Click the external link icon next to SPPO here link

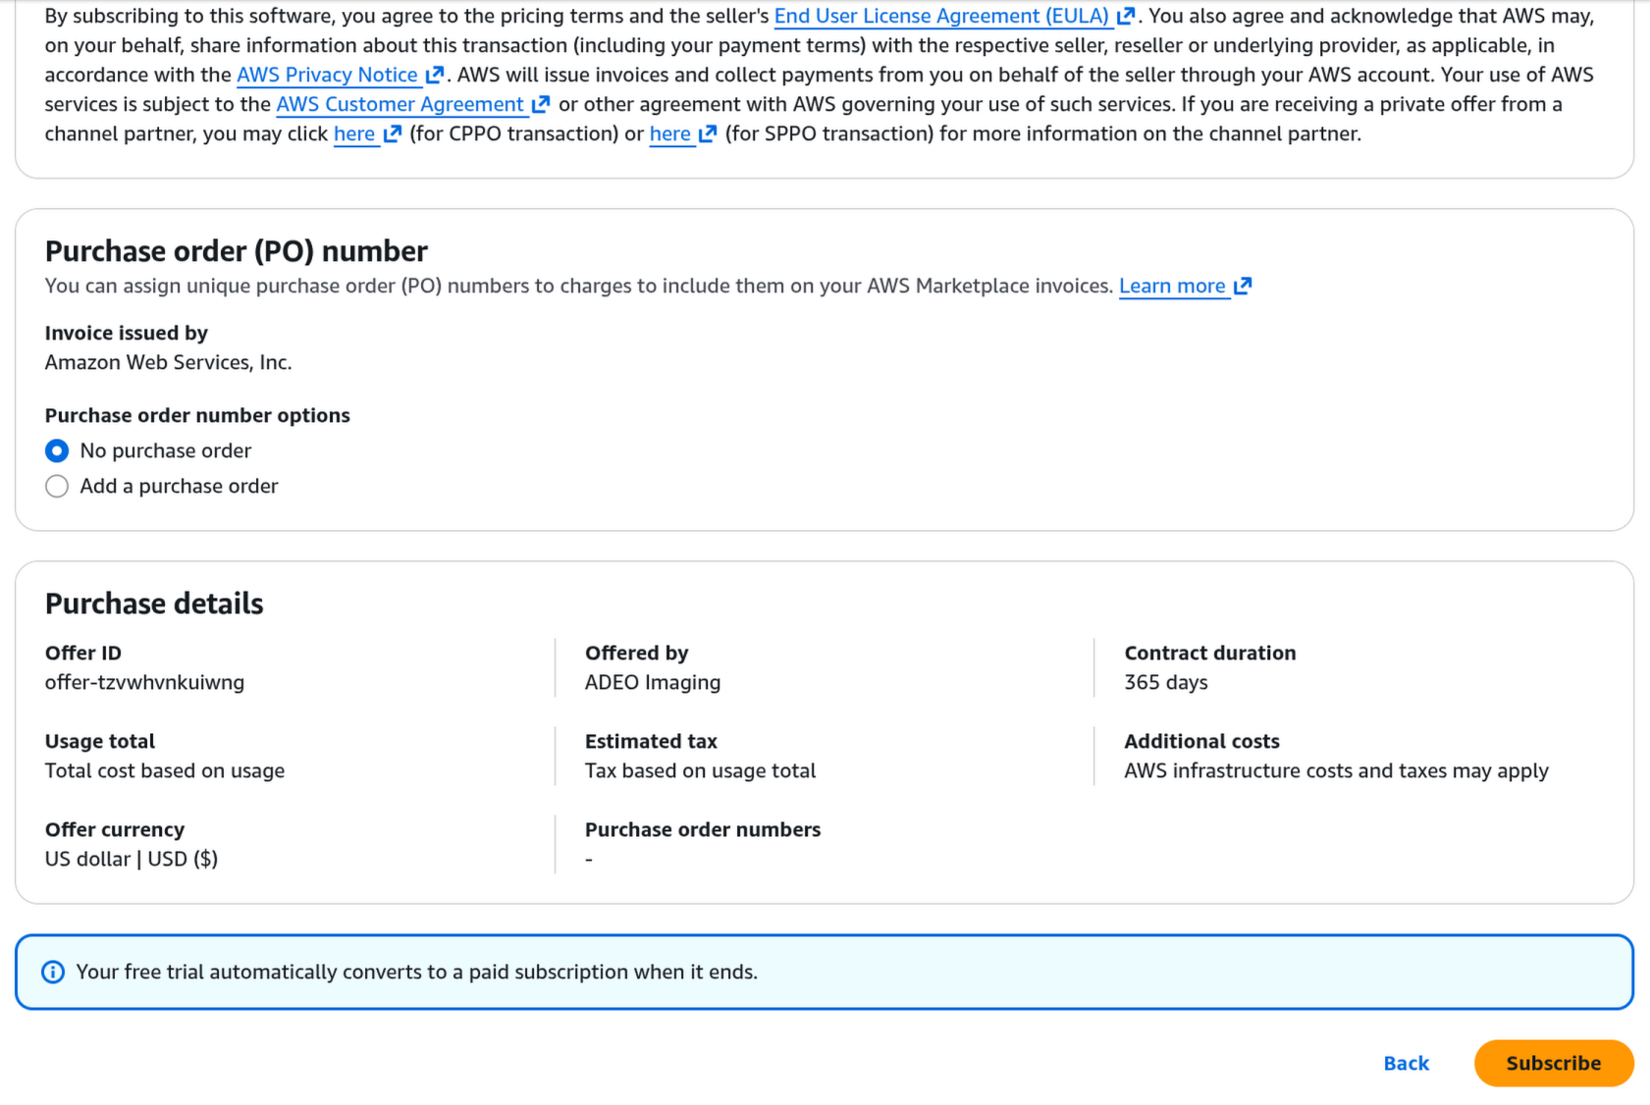[x=707, y=134]
